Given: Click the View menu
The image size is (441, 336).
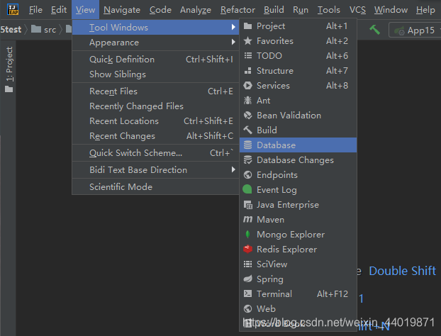Looking at the screenshot, I should coord(86,10).
